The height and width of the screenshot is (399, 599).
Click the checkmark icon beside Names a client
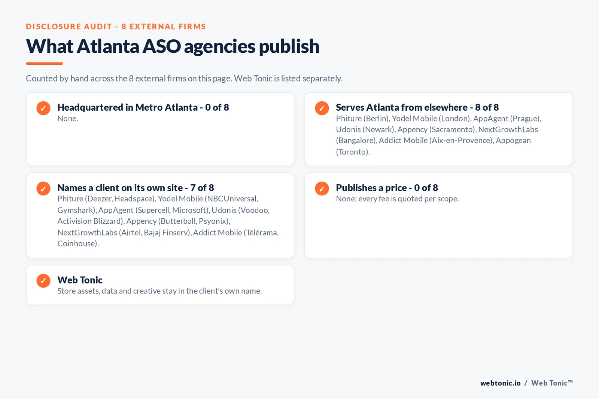[x=43, y=188]
